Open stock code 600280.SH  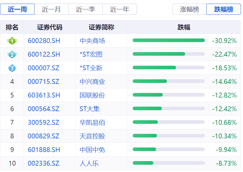(44, 41)
